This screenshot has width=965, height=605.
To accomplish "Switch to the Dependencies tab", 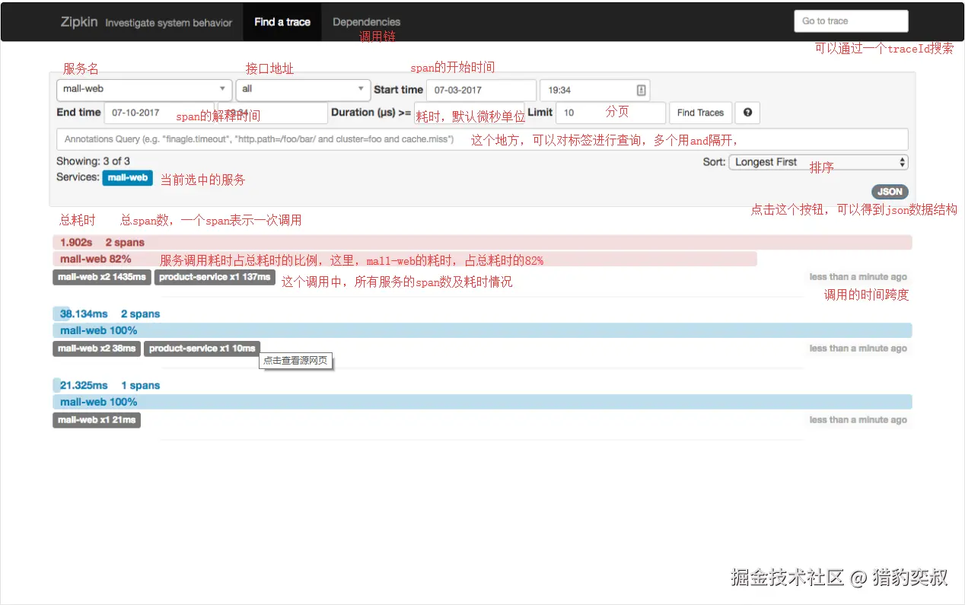I will (x=366, y=22).
